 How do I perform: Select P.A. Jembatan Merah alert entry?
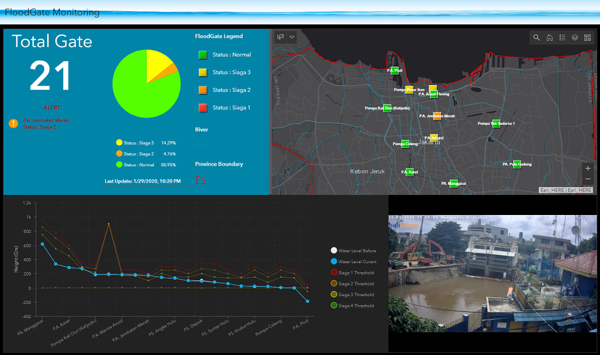click(46, 124)
